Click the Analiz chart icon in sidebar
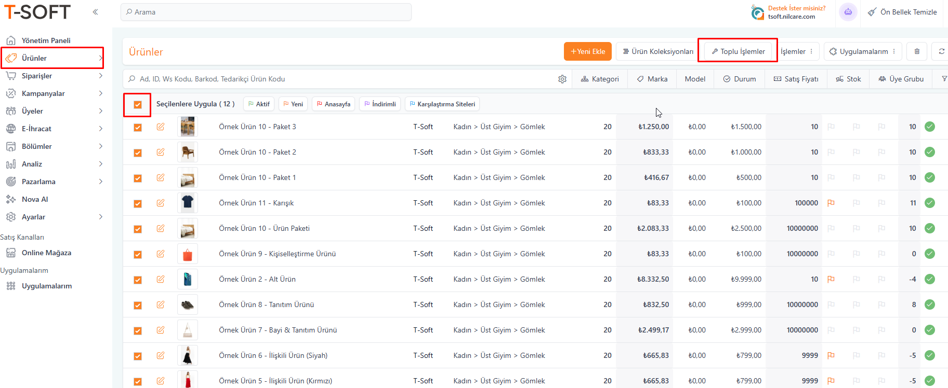 pos(11,164)
